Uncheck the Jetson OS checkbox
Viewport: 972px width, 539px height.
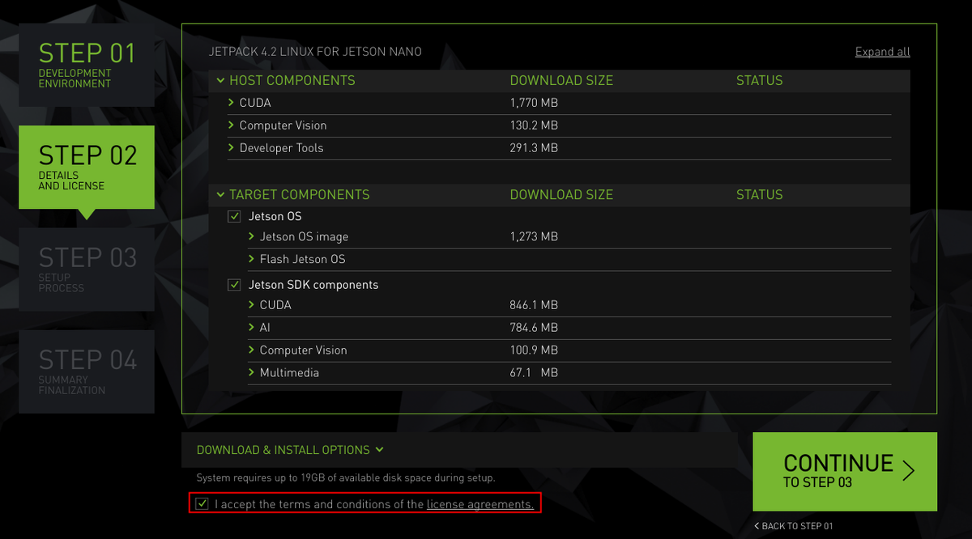[x=234, y=217]
